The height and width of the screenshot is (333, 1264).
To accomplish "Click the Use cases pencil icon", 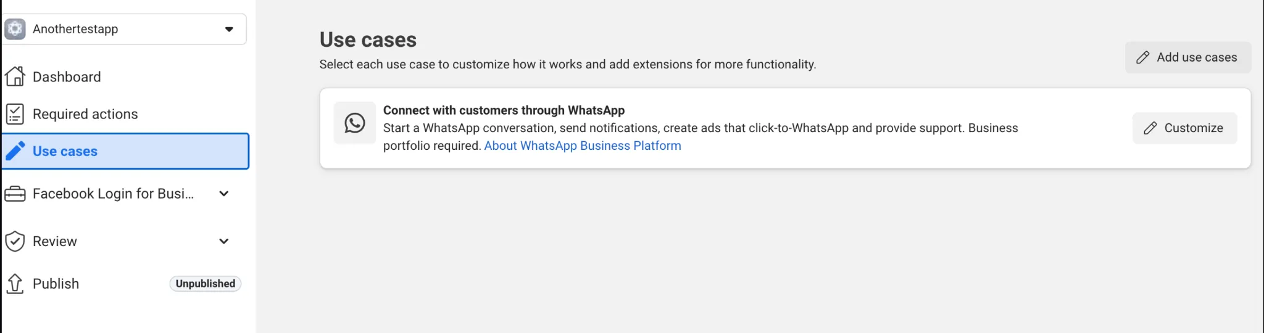I will pyautogui.click(x=15, y=151).
